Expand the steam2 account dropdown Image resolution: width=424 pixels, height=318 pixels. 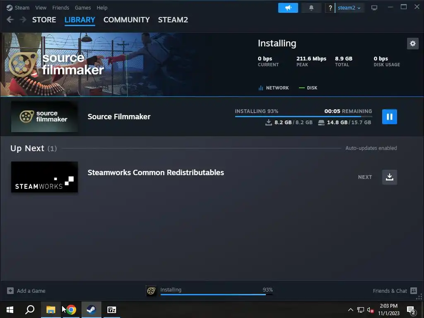349,8
